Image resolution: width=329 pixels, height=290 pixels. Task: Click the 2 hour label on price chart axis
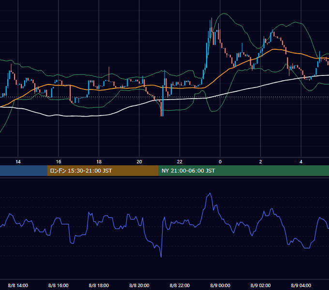[x=260, y=162]
